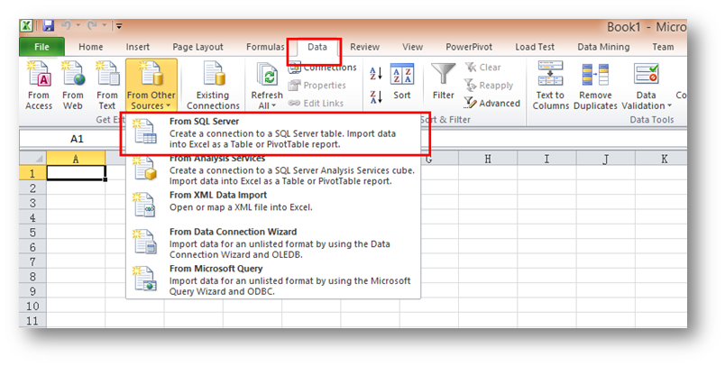Image resolution: width=725 pixels, height=366 pixels.
Task: Click the Advanced filter button
Action: [492, 103]
